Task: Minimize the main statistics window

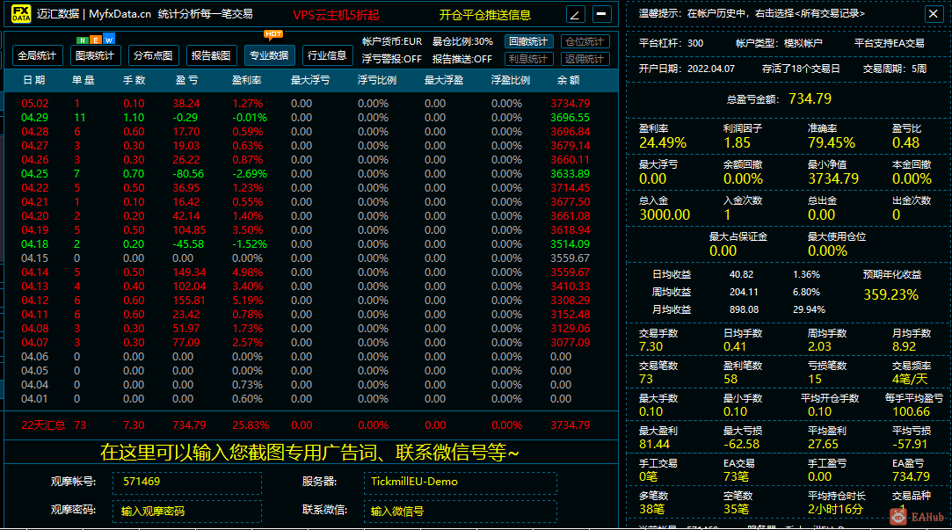Action: [601, 14]
